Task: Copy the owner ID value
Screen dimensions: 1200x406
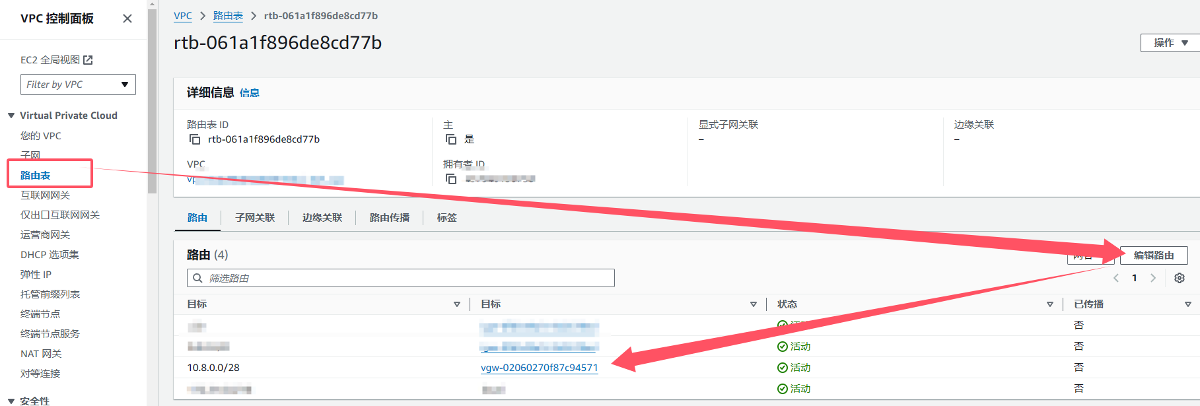Action: pyautogui.click(x=451, y=179)
